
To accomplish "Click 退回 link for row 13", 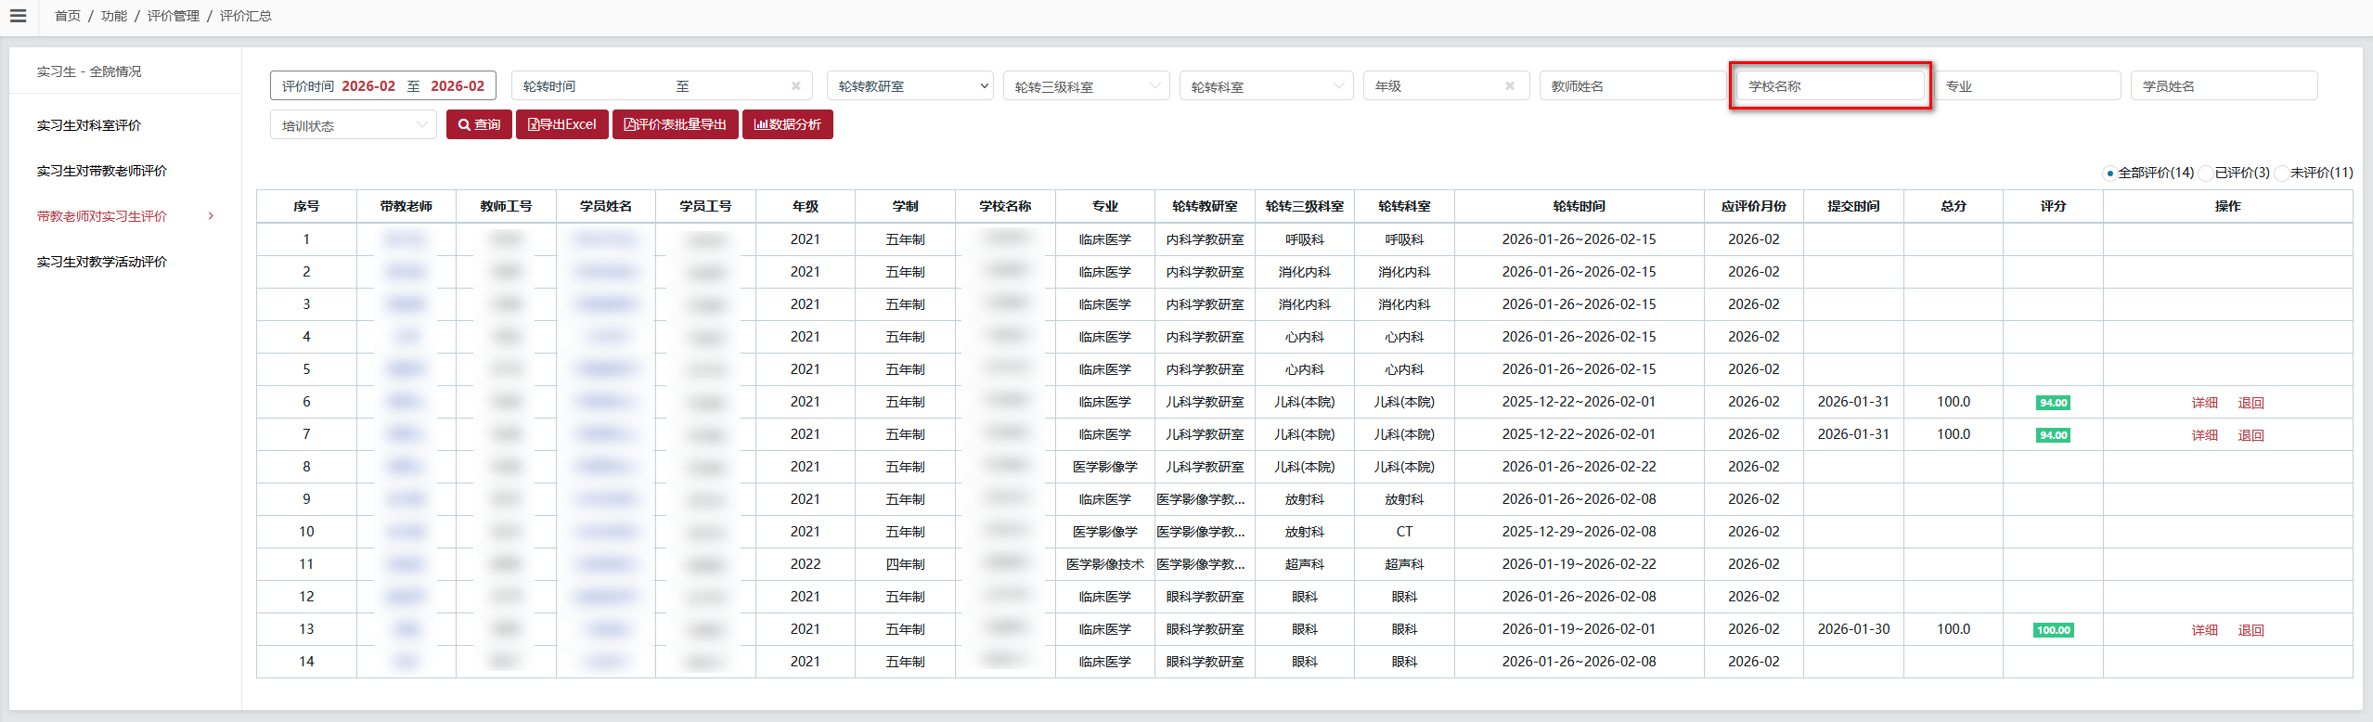I will point(2250,630).
